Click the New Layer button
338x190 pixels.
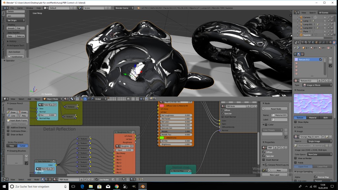(x=275, y=174)
